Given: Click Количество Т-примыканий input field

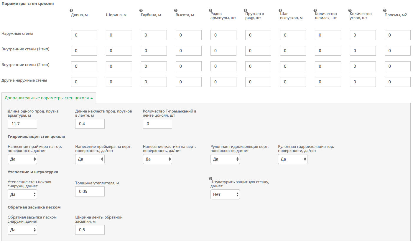Looking at the screenshot, I should tap(157, 124).
